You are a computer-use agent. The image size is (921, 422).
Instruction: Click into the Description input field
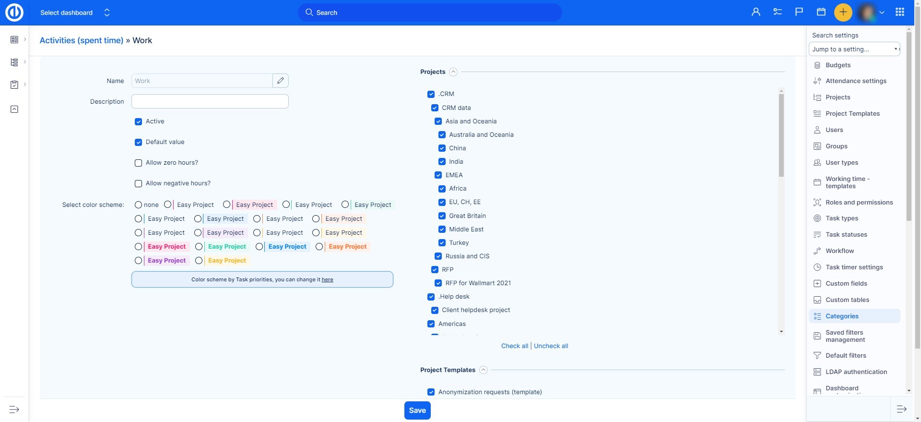coord(210,102)
